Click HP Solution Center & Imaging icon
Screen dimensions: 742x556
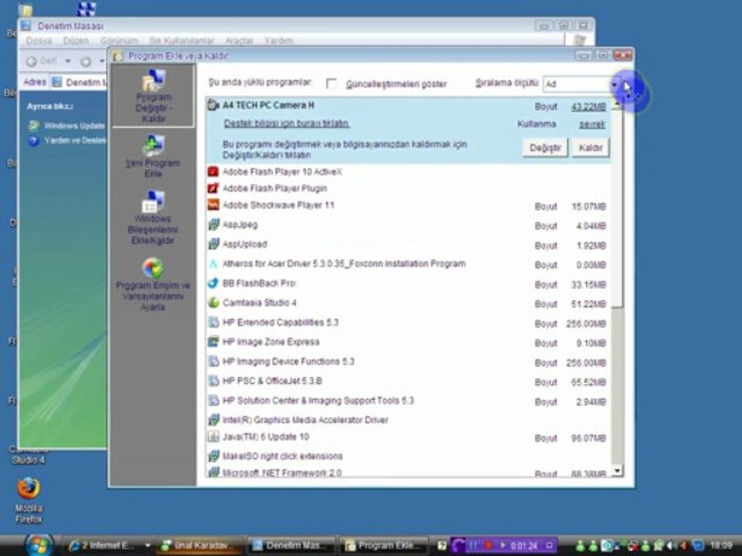pyautogui.click(x=213, y=401)
